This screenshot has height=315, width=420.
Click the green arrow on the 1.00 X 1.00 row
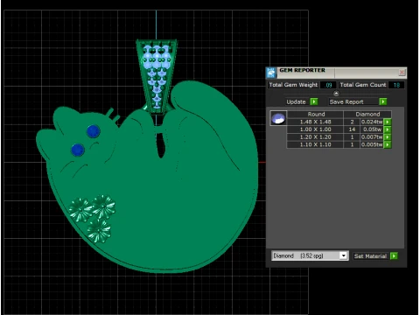tap(388, 129)
